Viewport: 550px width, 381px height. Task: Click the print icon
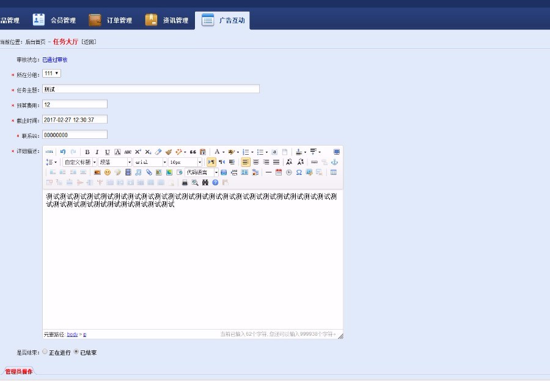pos(185,183)
